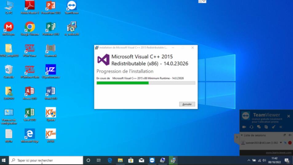Select the KT200 application shortcut
This screenshot has height=165, width=293.
[x=51, y=136]
